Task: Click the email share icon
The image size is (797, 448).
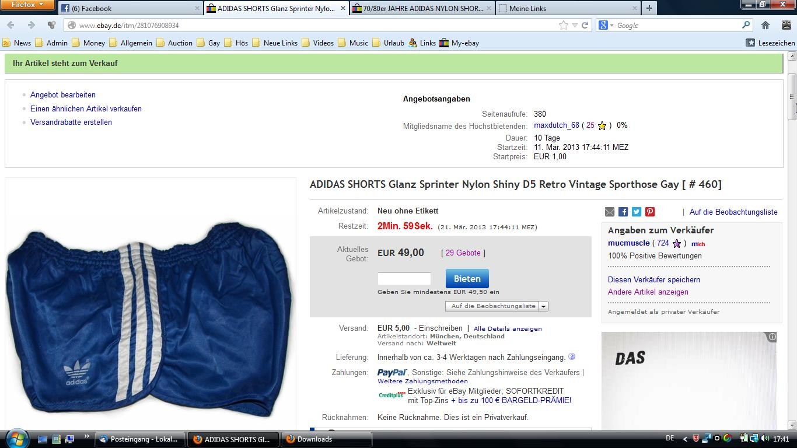Action: point(610,212)
